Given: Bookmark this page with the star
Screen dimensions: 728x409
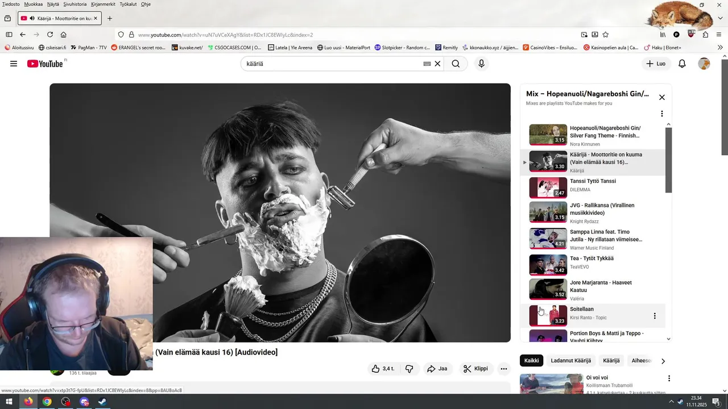Looking at the screenshot, I should pos(606,35).
